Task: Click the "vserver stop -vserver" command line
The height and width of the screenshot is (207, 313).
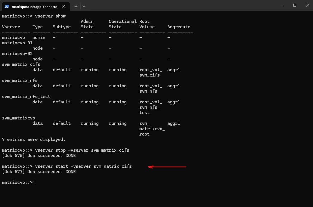Action: point(82,150)
